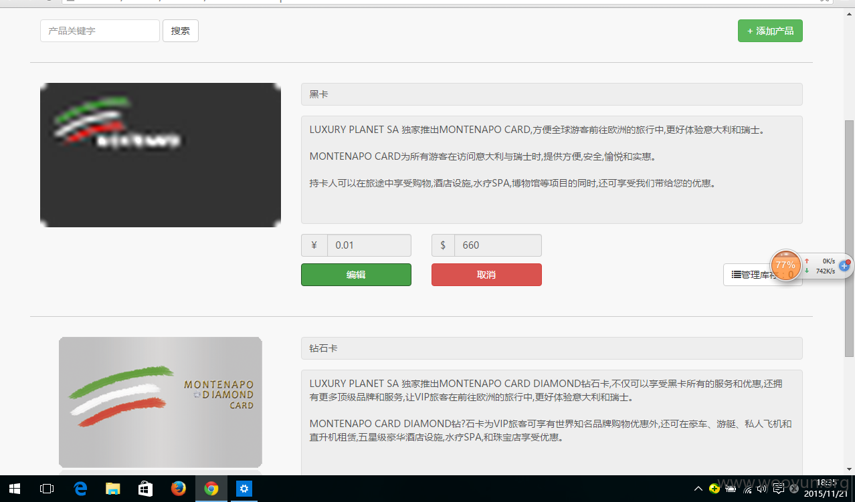Image resolution: width=855 pixels, height=502 pixels.
Task: Click the list icon in 管理库存 button
Action: [x=736, y=274]
